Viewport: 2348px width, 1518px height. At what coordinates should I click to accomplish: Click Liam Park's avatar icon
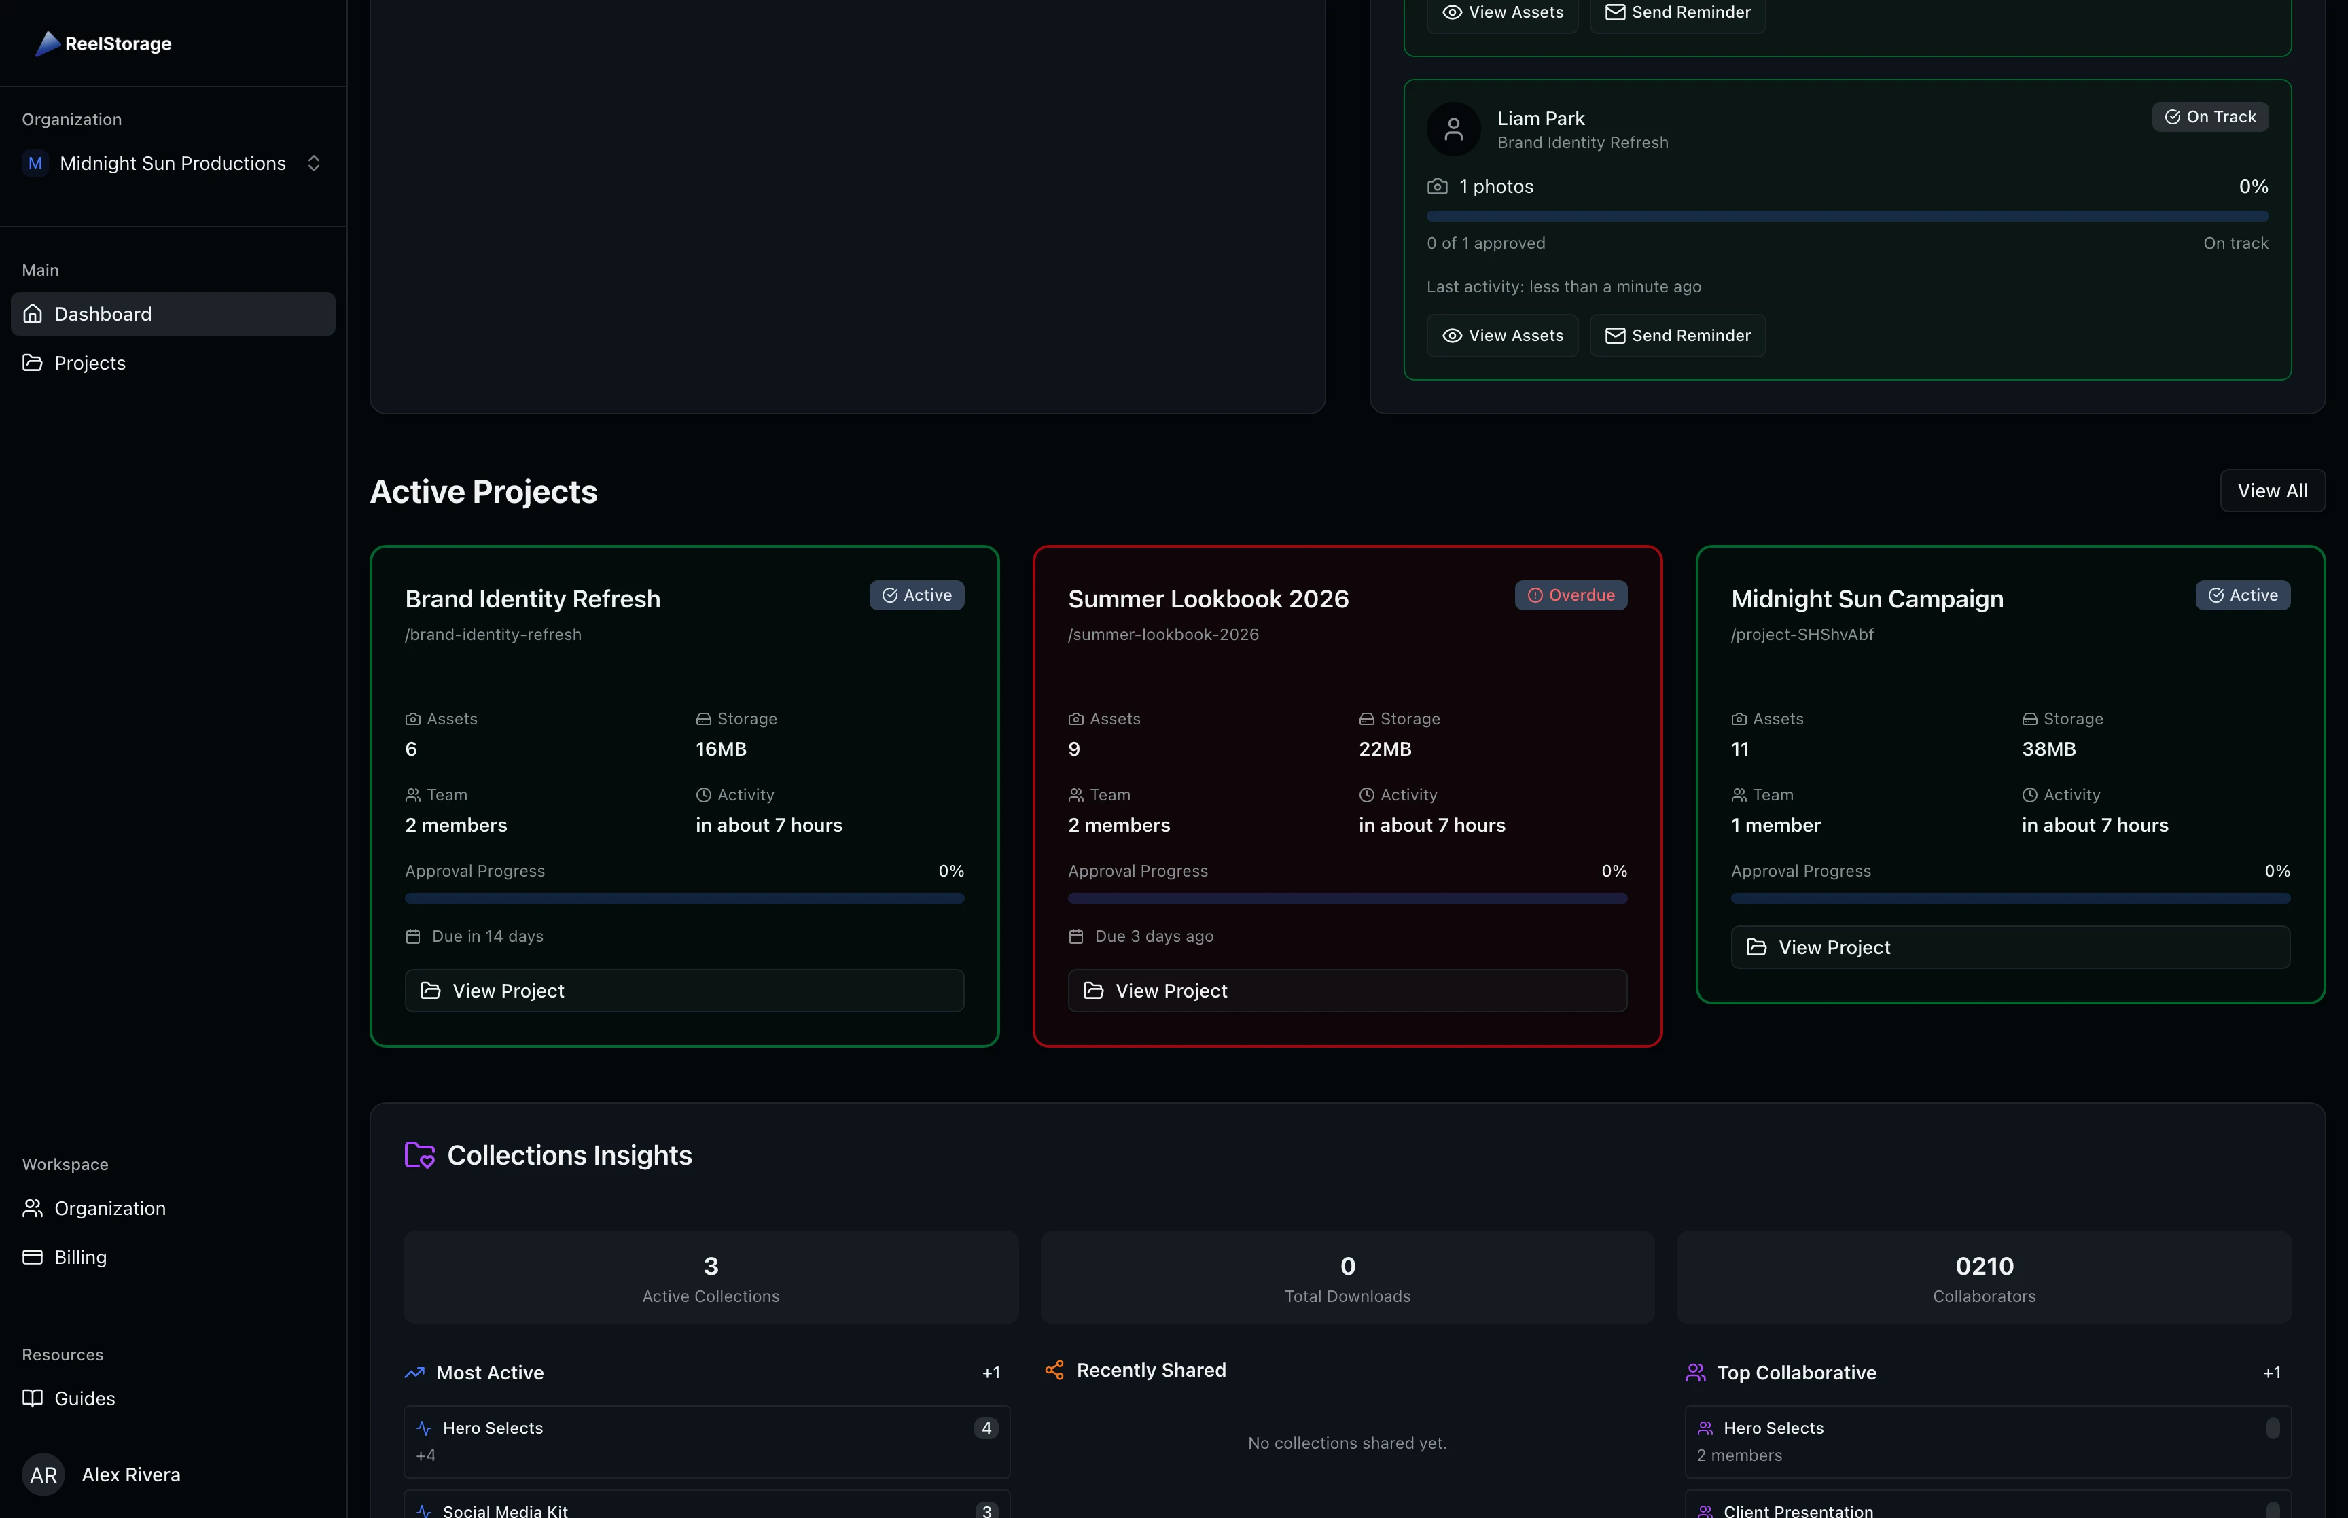[x=1453, y=128]
